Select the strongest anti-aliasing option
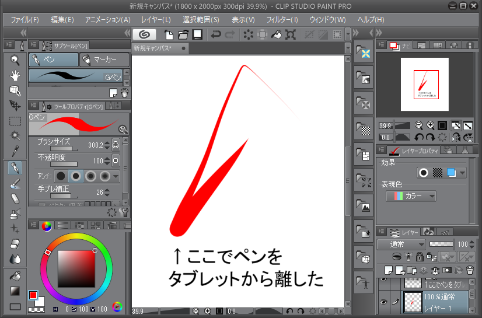Viewport: 482px width, 318px height. click(105, 176)
